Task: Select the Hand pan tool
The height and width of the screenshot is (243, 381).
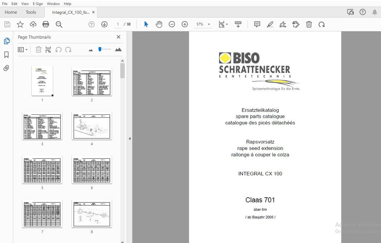Action: point(159,25)
